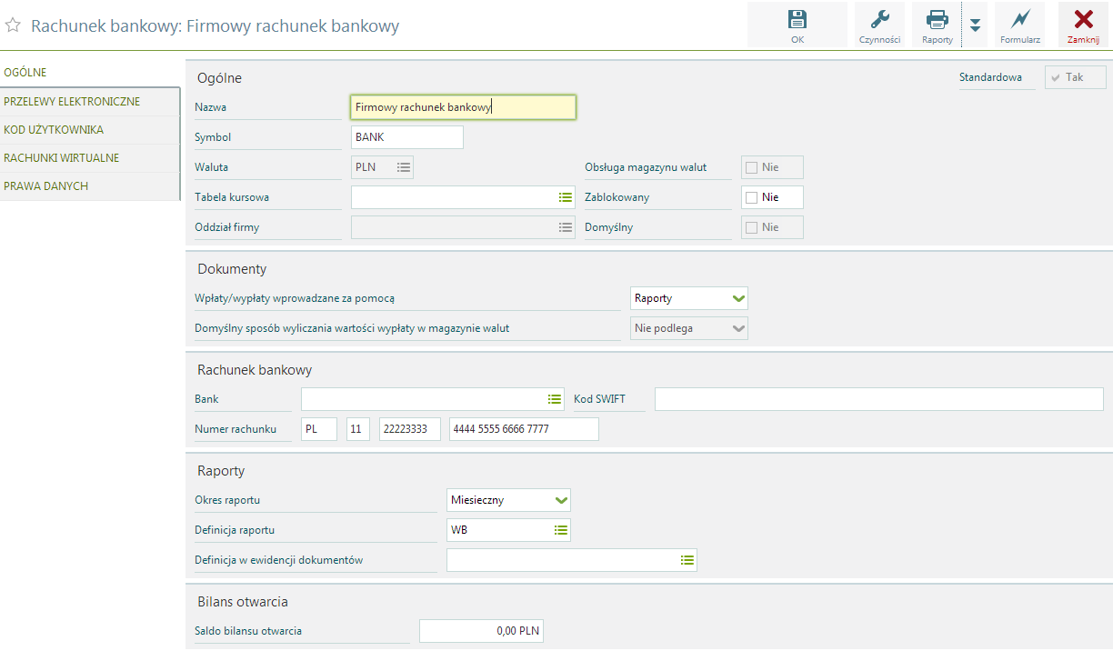Screen dimensions: 1113x651
Task: Click the Rachunek bankowy section header
Action: (255, 370)
